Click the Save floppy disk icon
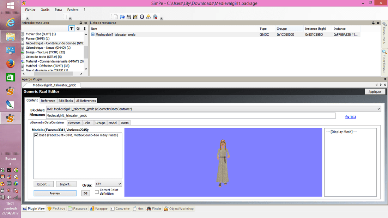Viewport: 388px width, 218px height. point(129,17)
